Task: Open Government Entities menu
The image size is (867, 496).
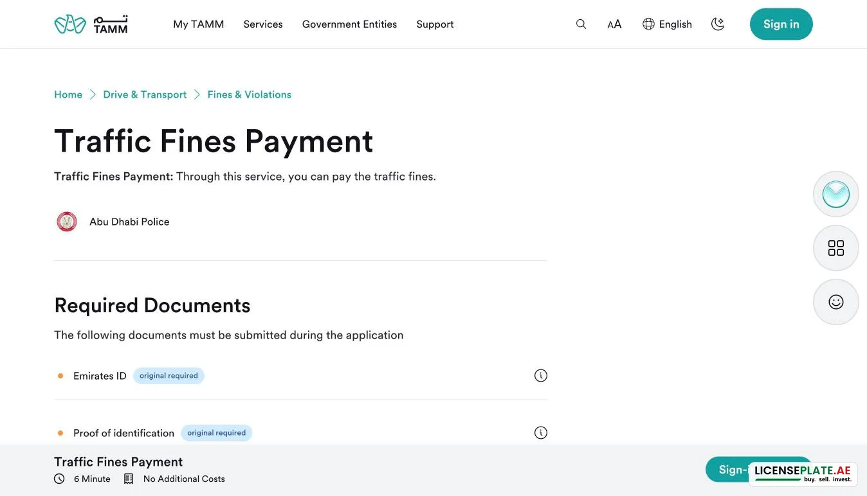Action: pyautogui.click(x=350, y=24)
